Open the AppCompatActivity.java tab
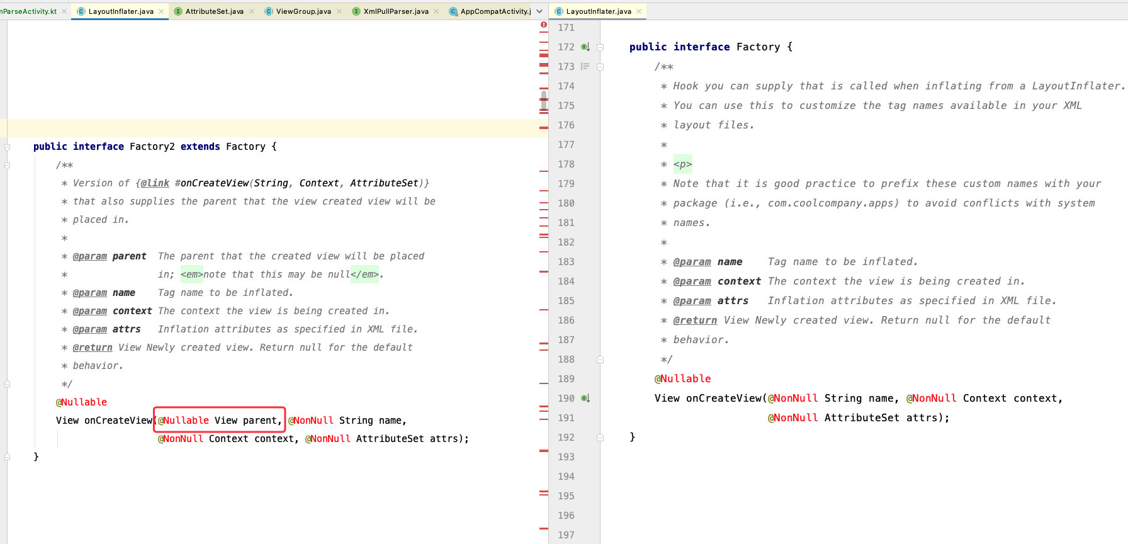 click(x=495, y=11)
